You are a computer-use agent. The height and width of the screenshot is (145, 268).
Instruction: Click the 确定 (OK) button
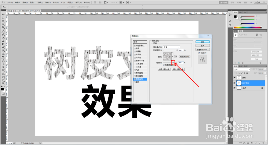[x=203, y=42]
